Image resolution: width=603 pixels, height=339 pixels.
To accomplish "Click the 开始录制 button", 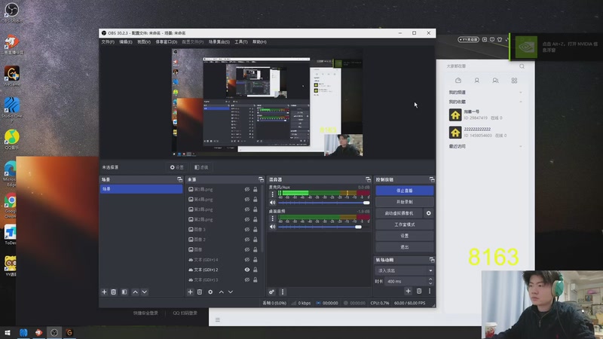I will coord(405,202).
